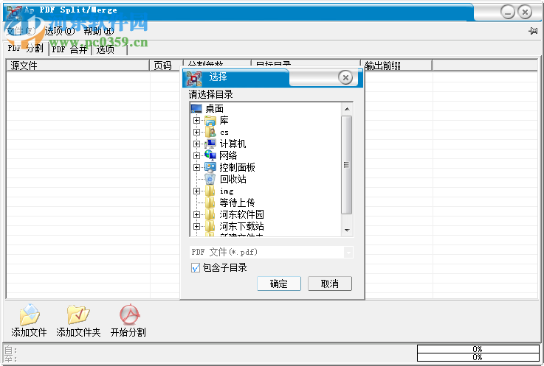Switch to the 选项 tab
The width and height of the screenshot is (544, 366).
point(106,49)
